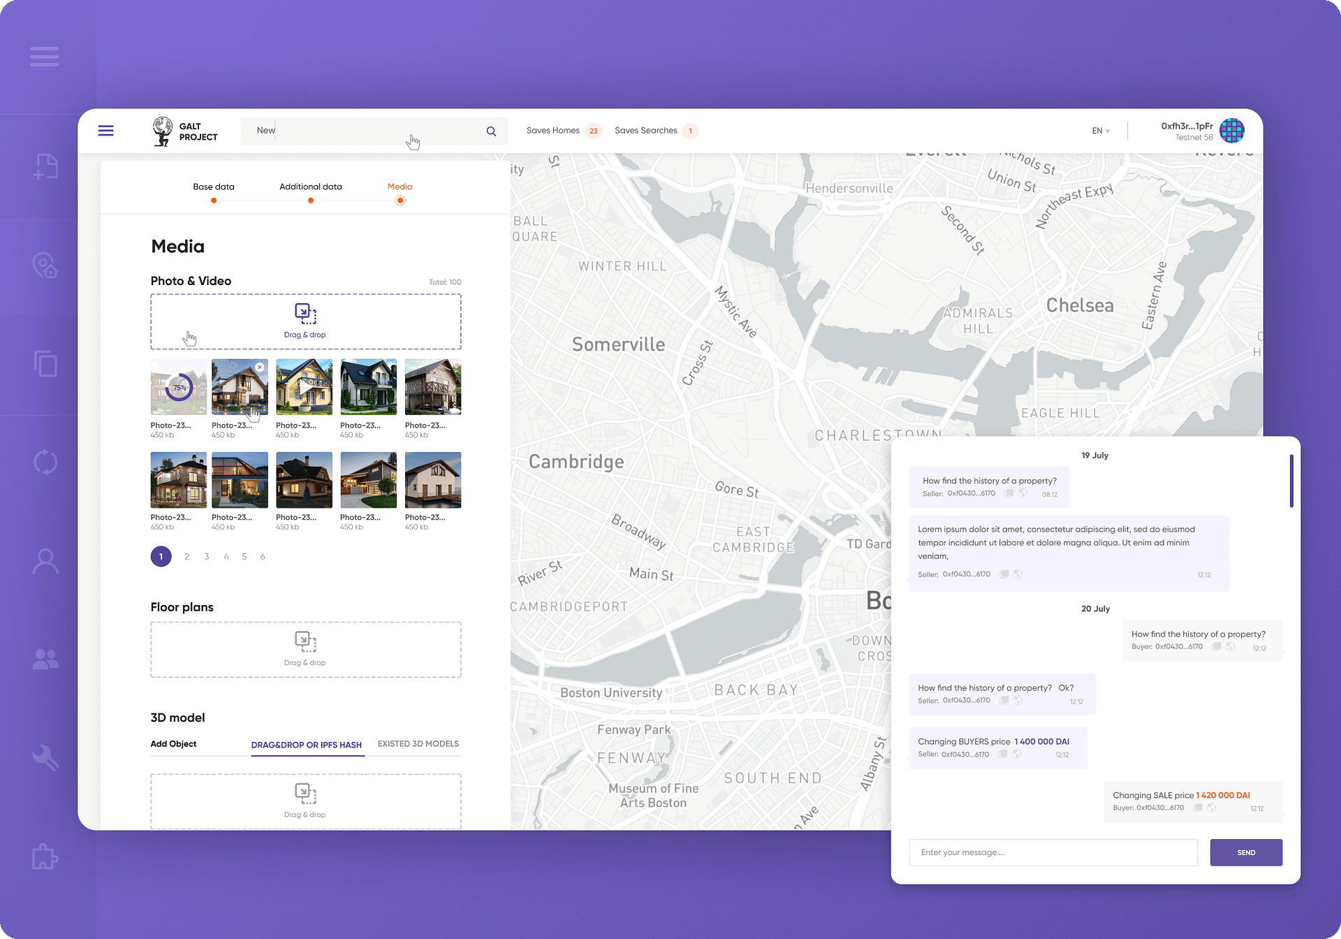Focus the search field containing 'New'

pyautogui.click(x=374, y=131)
